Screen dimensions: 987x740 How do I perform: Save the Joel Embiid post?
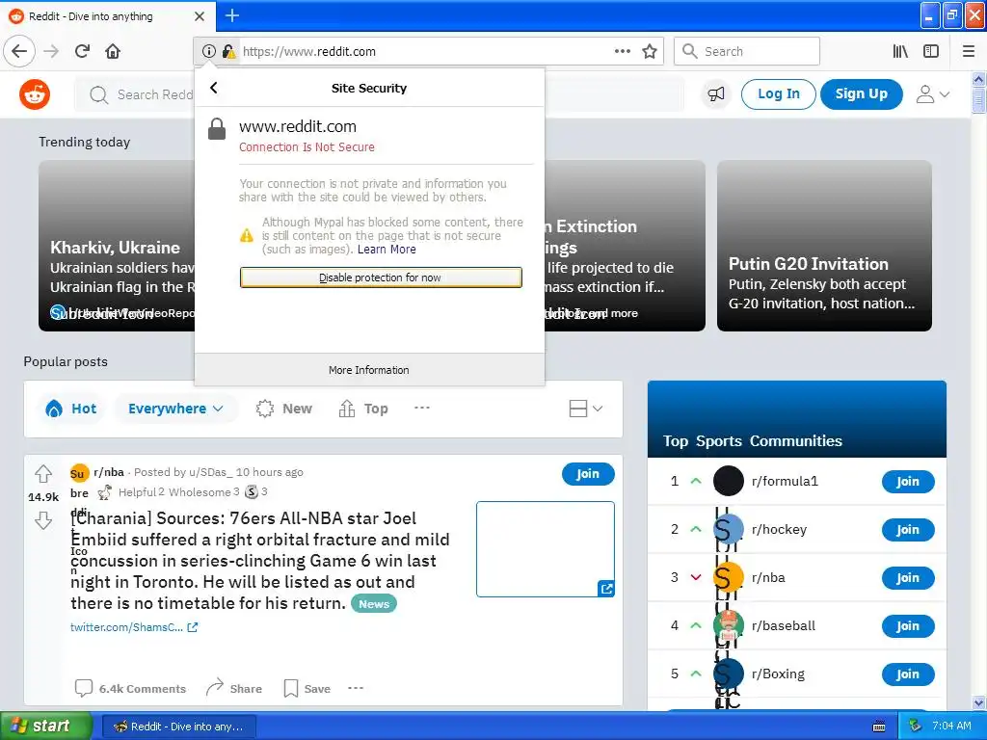307,688
